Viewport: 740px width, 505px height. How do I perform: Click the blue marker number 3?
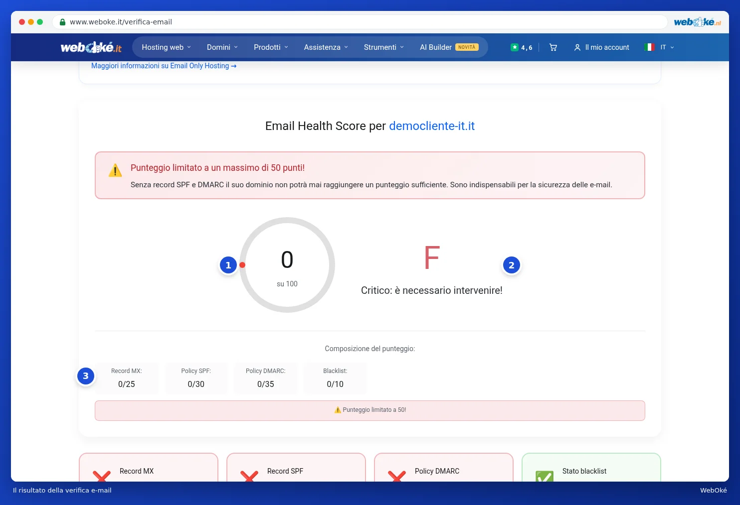(x=86, y=376)
